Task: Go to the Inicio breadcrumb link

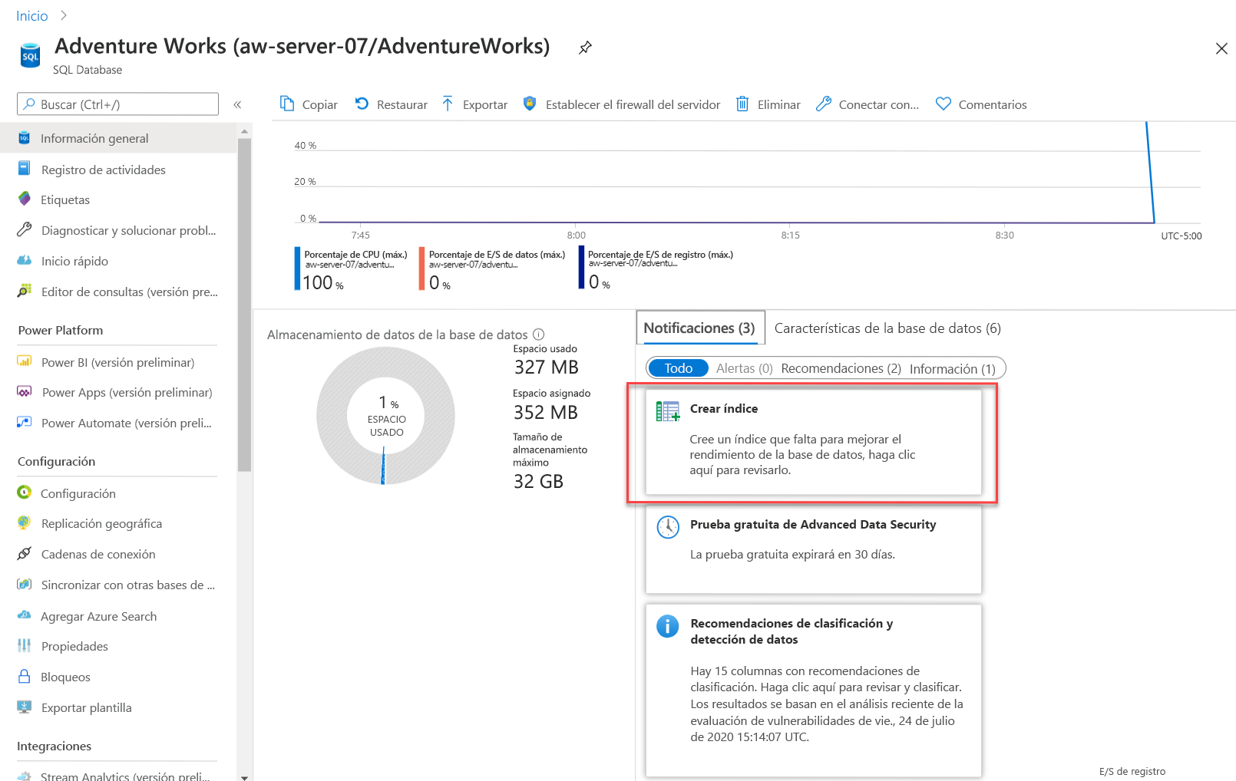Action: point(32,15)
